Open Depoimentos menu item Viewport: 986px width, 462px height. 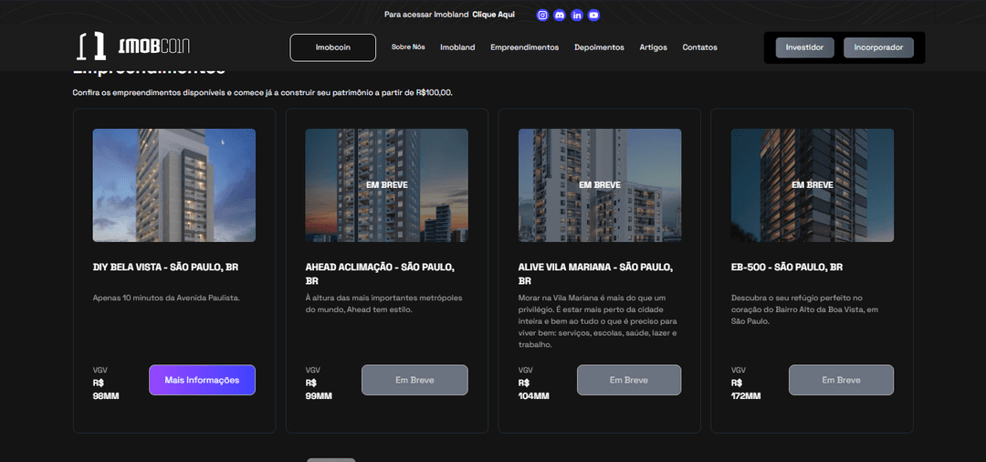(599, 47)
